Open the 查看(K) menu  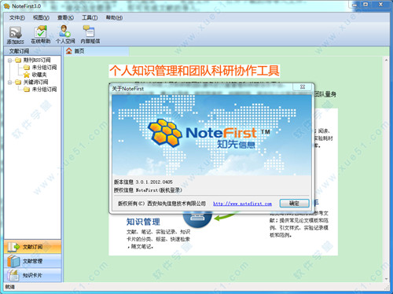click(x=65, y=17)
